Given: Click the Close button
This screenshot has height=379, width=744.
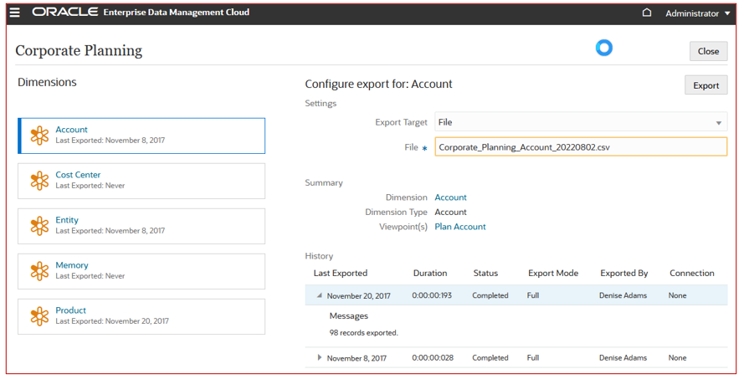Looking at the screenshot, I should click(708, 51).
